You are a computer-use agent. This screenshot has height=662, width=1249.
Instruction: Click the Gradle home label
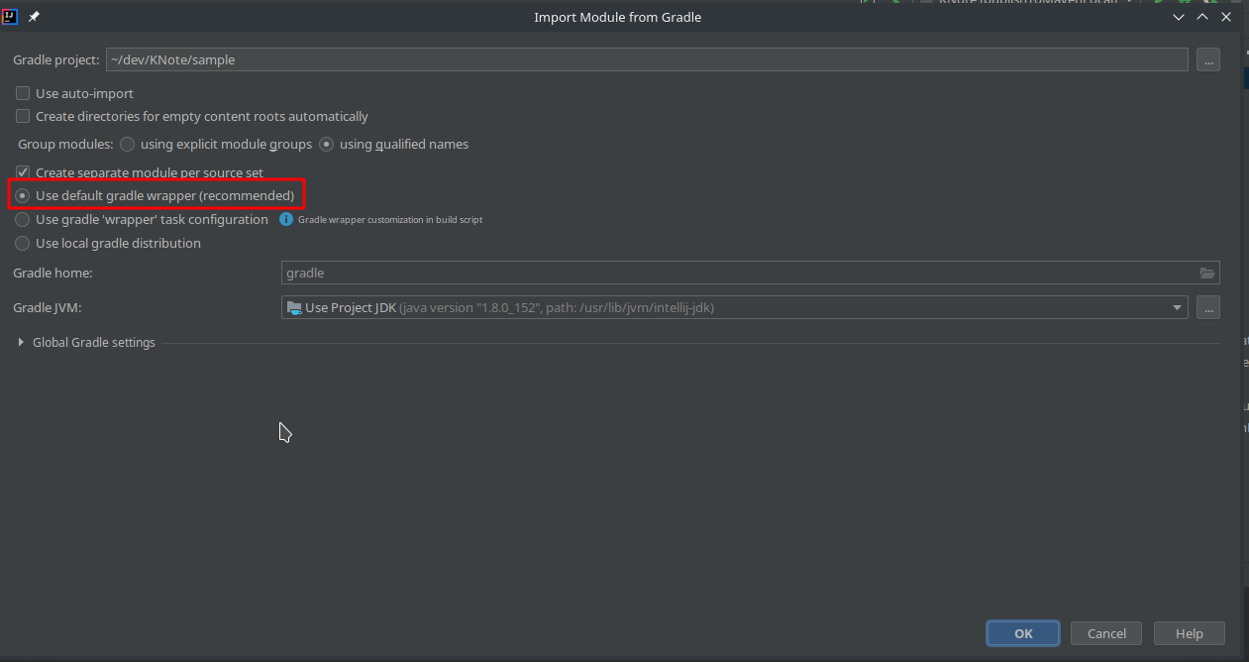tap(52, 273)
